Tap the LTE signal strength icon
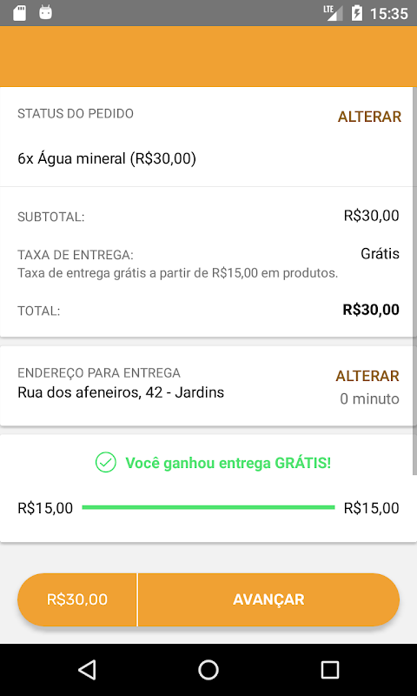This screenshot has height=696, width=417. click(x=334, y=13)
